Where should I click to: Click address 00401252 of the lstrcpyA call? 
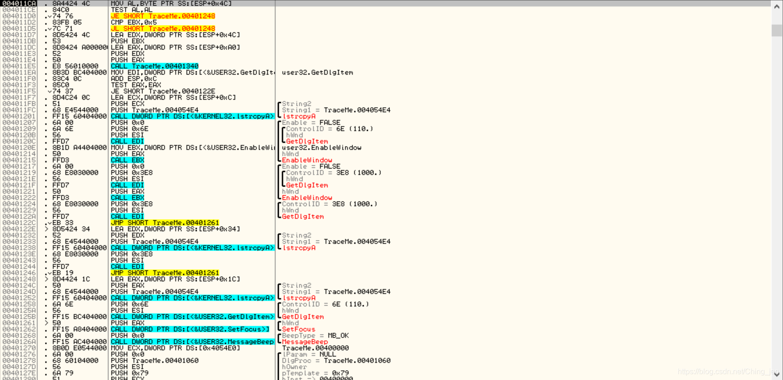(x=19, y=298)
